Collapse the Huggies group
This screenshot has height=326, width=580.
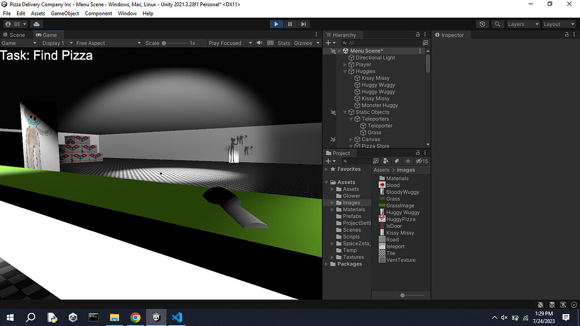(x=345, y=71)
